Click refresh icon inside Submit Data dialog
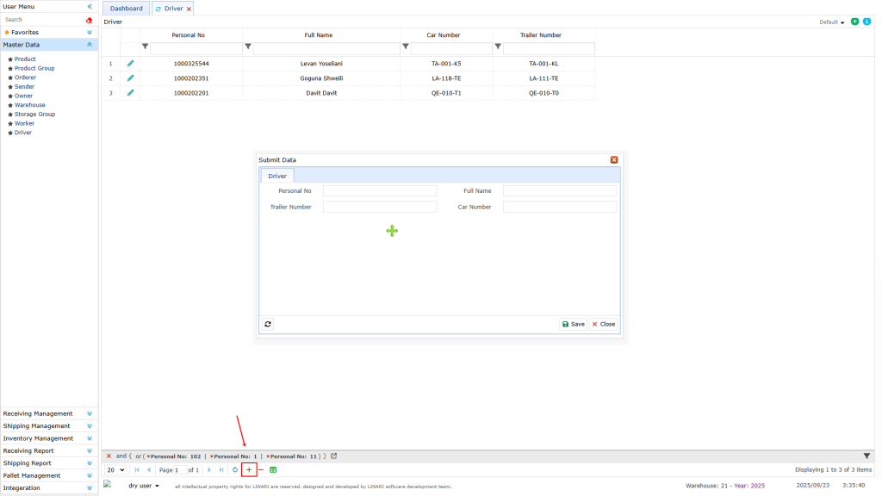 (x=268, y=324)
